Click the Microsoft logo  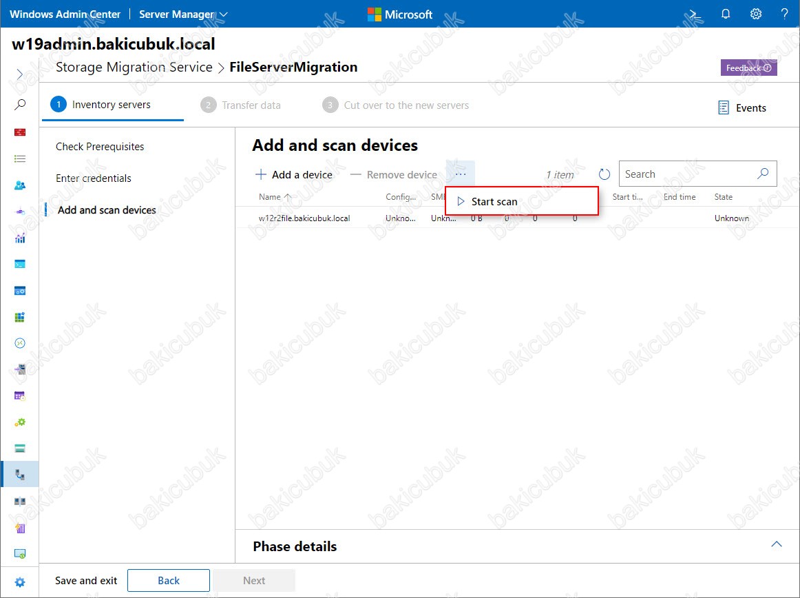click(399, 14)
